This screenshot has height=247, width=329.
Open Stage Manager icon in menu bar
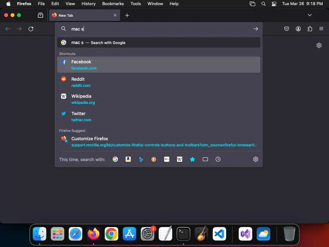[x=252, y=4]
